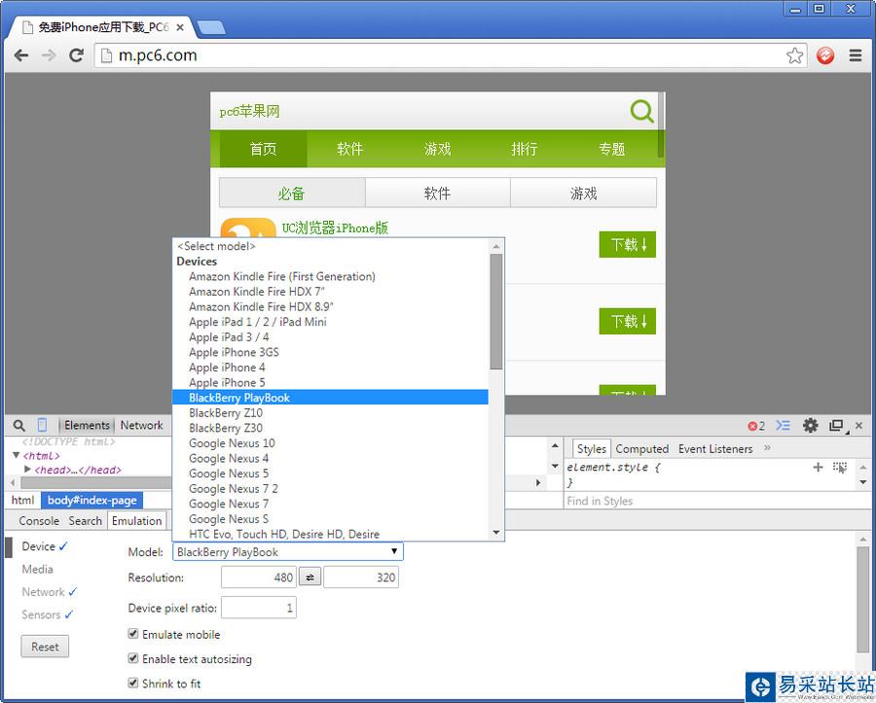Select the Styles tab
The height and width of the screenshot is (703, 876).
point(591,448)
